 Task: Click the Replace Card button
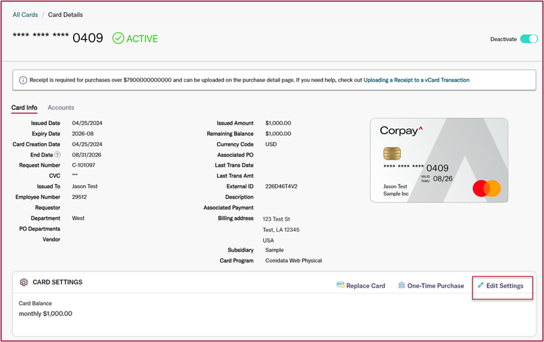coord(365,286)
